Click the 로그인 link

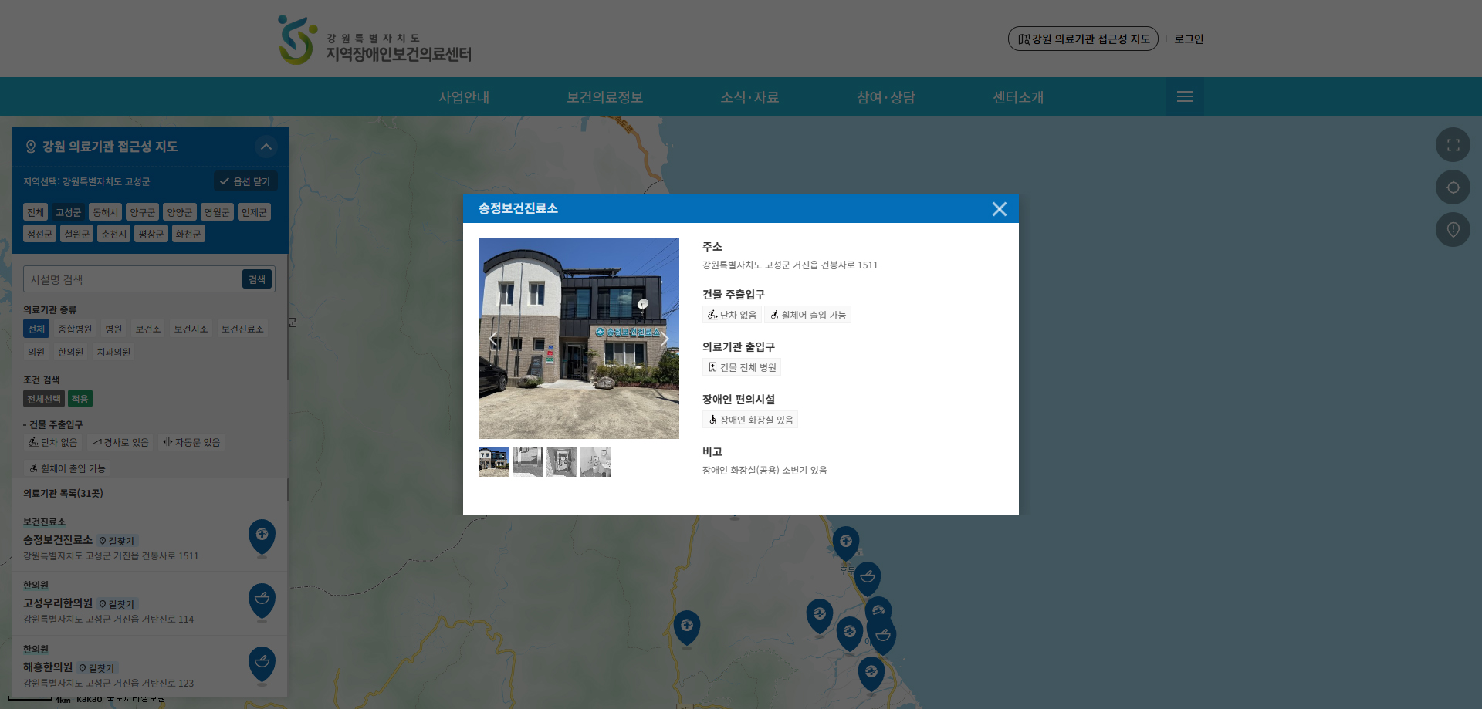coord(1189,39)
